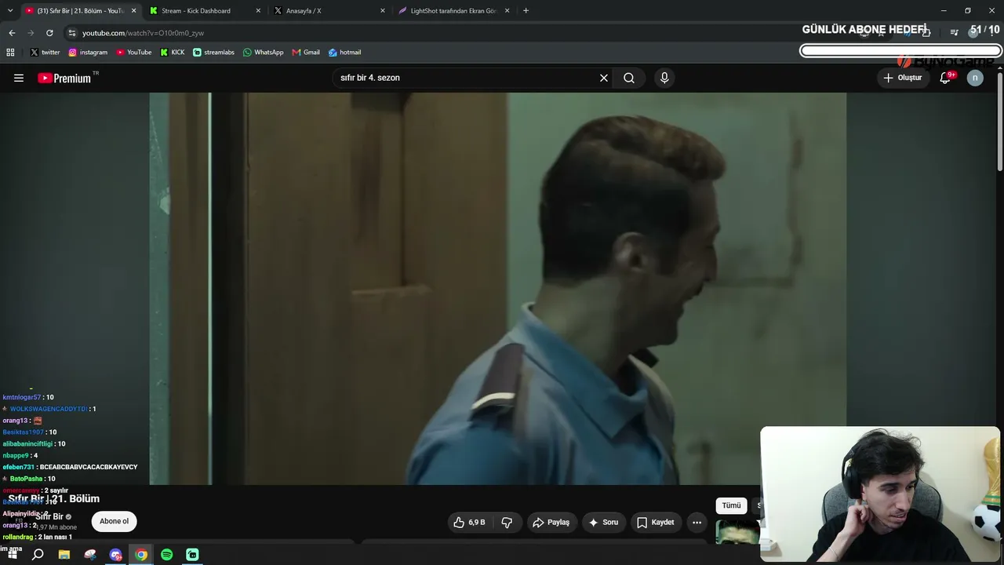
Task: Open YouTube notifications bell
Action: tap(945, 78)
